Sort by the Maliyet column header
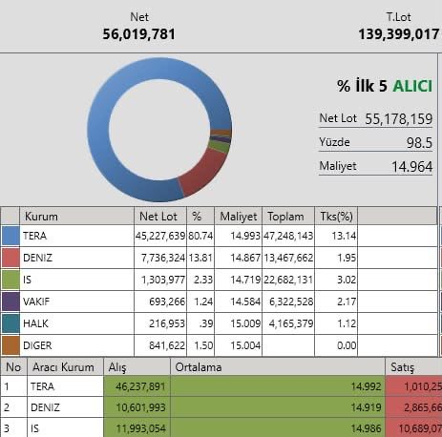The image size is (442, 437). tap(239, 217)
